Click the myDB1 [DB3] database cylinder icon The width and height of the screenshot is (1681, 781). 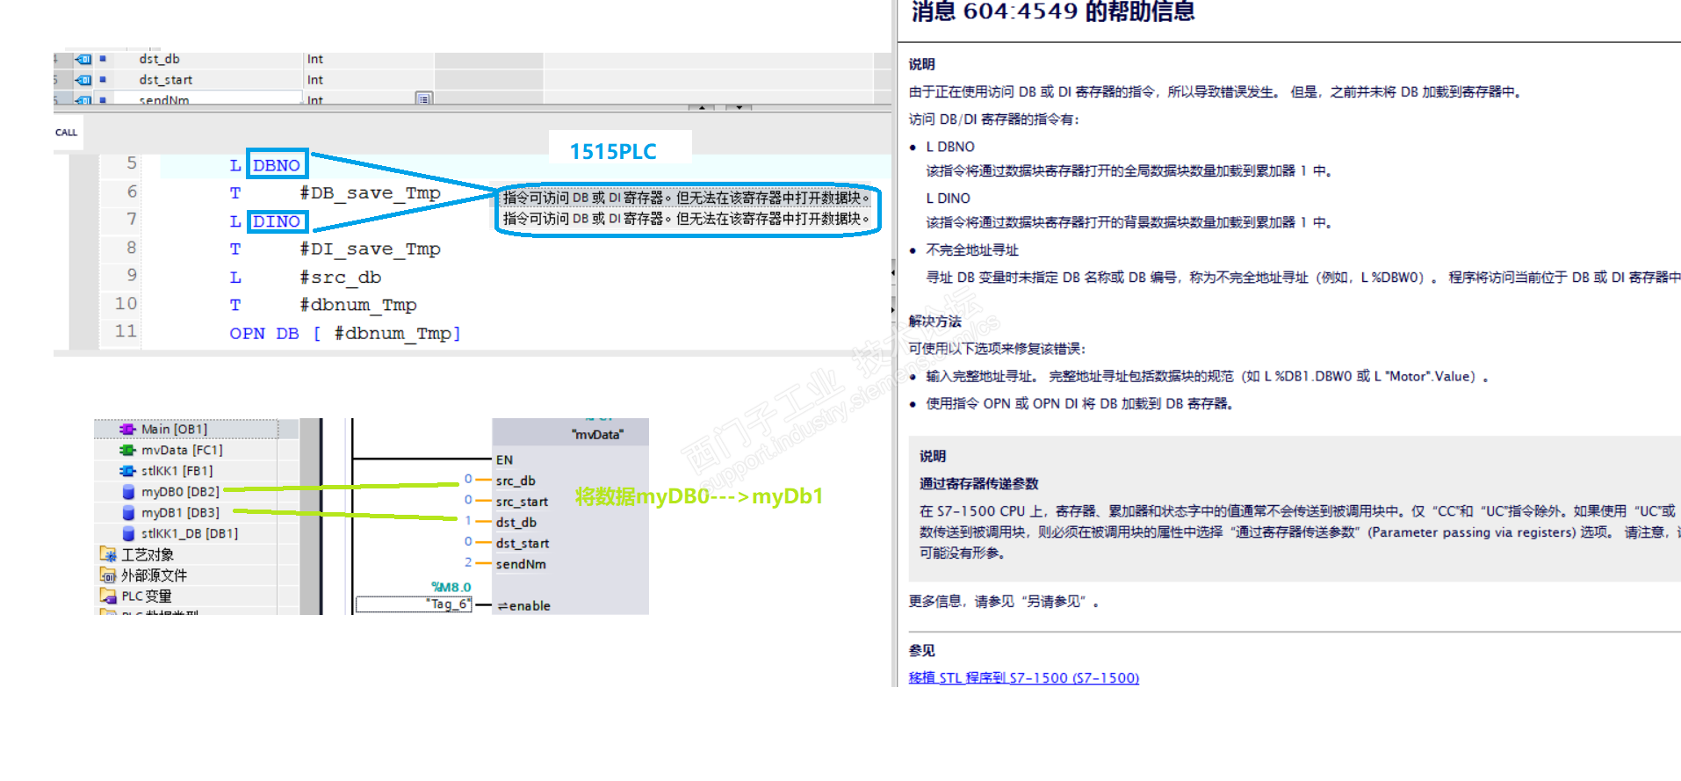coord(128,512)
